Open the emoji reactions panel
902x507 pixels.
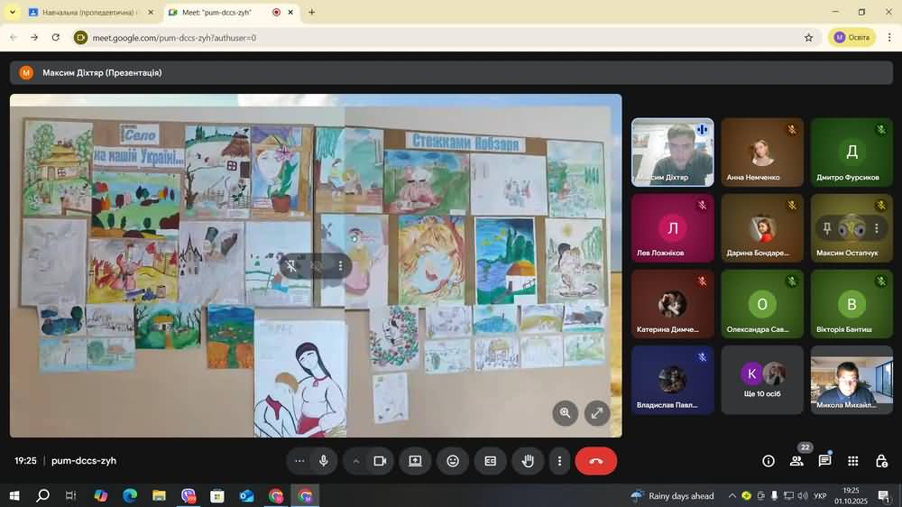(453, 461)
